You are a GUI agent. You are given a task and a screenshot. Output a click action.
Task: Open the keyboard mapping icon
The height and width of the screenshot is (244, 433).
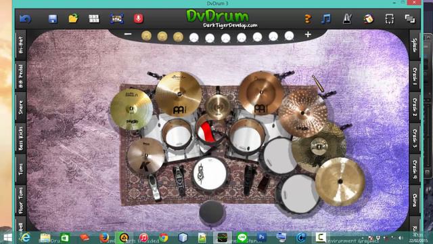pyautogui.click(x=117, y=19)
